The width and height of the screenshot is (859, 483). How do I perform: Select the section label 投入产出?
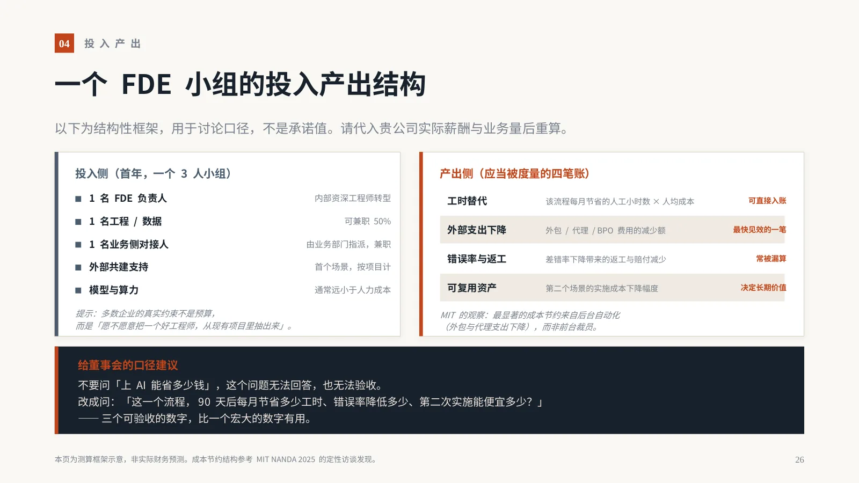point(113,44)
